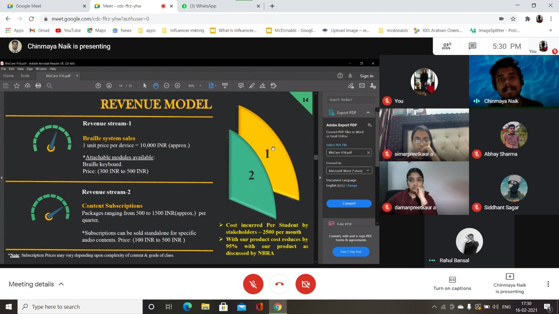Open File Explorer from the taskbar

click(205, 307)
